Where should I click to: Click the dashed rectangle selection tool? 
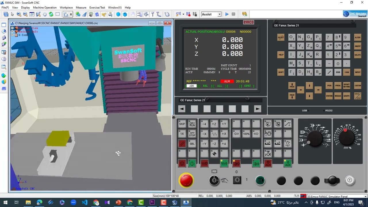click(x=57, y=14)
